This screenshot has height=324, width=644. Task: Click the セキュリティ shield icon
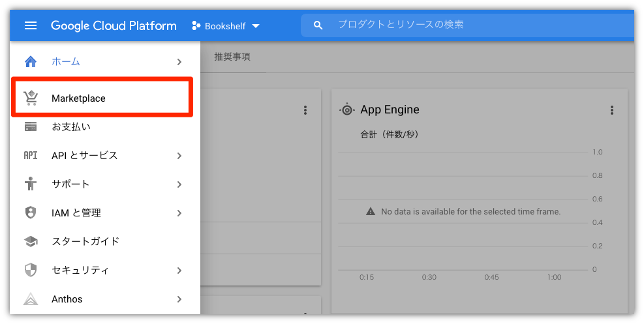pos(31,271)
